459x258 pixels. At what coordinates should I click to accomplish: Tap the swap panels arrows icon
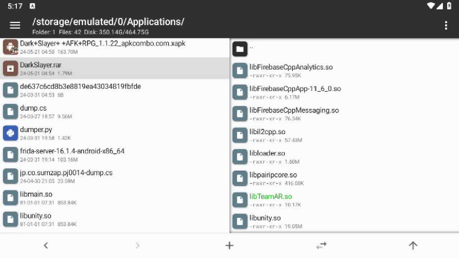point(321,245)
